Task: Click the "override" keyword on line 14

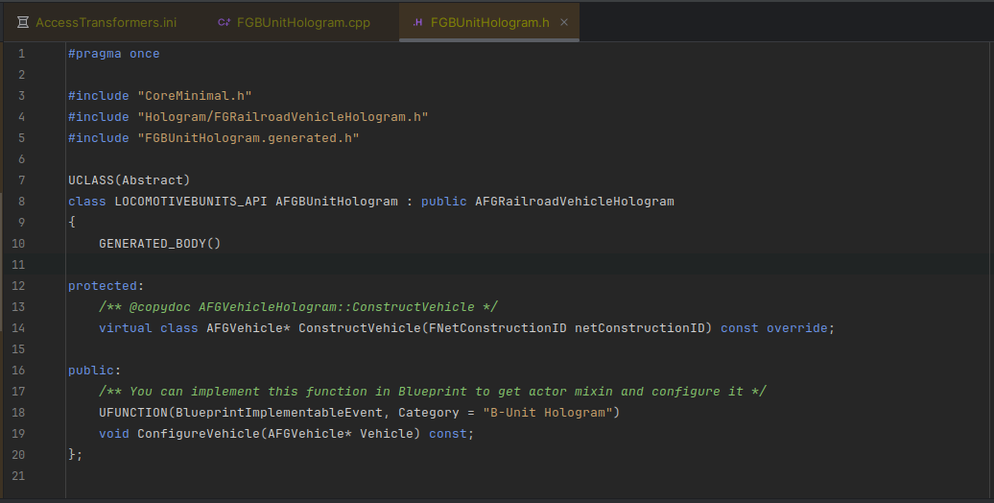Action: (797, 328)
